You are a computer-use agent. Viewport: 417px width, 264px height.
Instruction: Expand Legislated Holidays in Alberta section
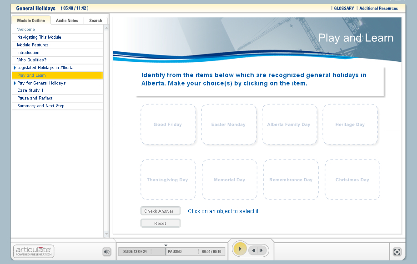click(15, 68)
